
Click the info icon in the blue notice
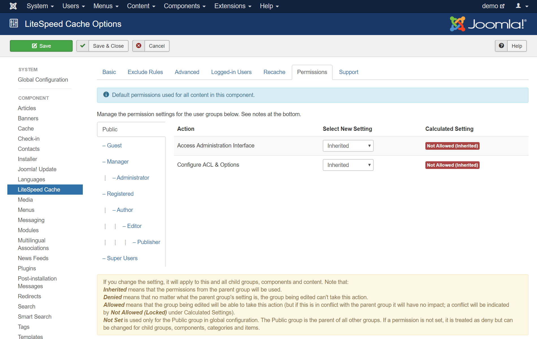click(106, 95)
